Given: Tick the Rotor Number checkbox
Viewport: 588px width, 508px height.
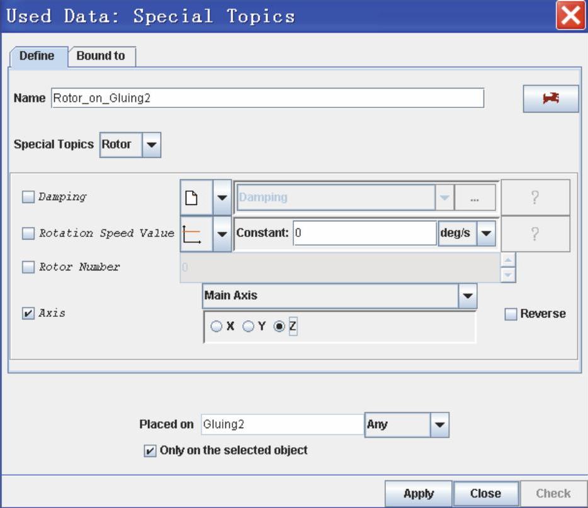Looking at the screenshot, I should click(x=28, y=268).
